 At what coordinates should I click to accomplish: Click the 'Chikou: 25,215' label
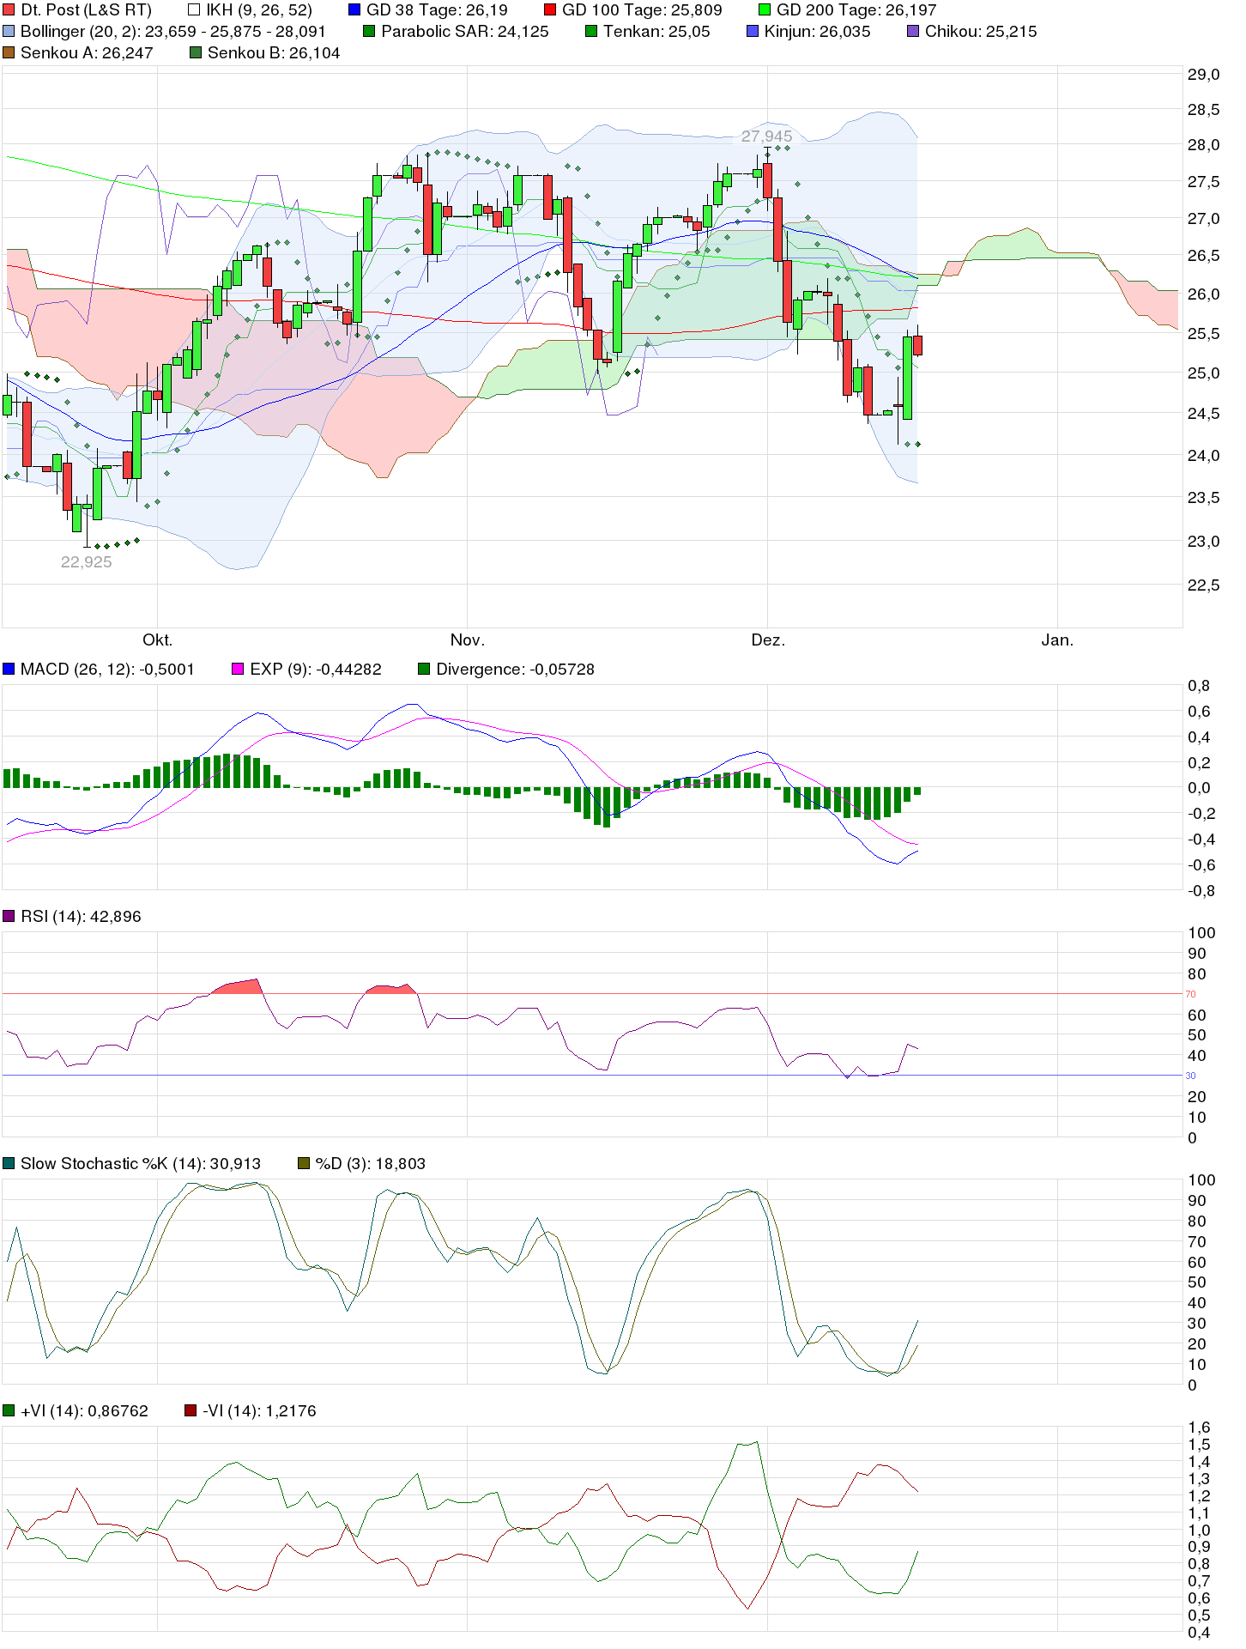981,32
